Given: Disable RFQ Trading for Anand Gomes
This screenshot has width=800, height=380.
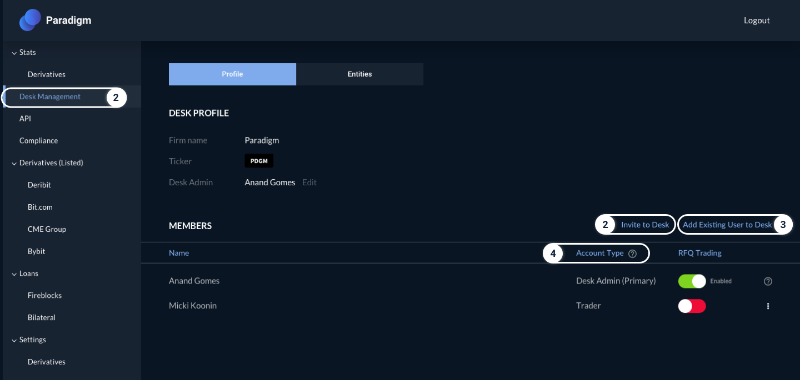Looking at the screenshot, I should click(692, 281).
